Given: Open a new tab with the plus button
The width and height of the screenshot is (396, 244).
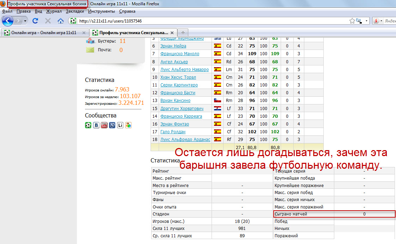Looking at the screenshot, I should tap(183, 33).
